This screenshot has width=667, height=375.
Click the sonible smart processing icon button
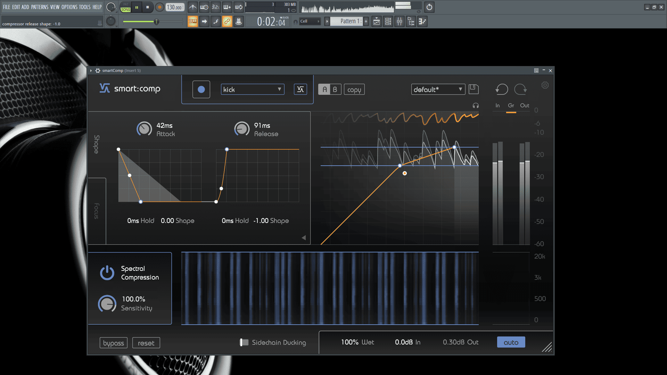click(300, 89)
